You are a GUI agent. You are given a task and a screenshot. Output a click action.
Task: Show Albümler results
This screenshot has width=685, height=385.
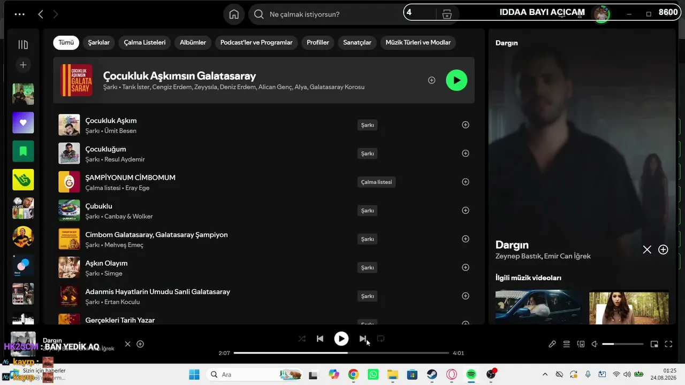193,43
